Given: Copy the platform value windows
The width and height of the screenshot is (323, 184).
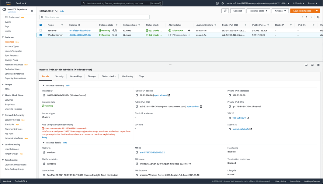Looking at the screenshot, I should coord(44,152).
